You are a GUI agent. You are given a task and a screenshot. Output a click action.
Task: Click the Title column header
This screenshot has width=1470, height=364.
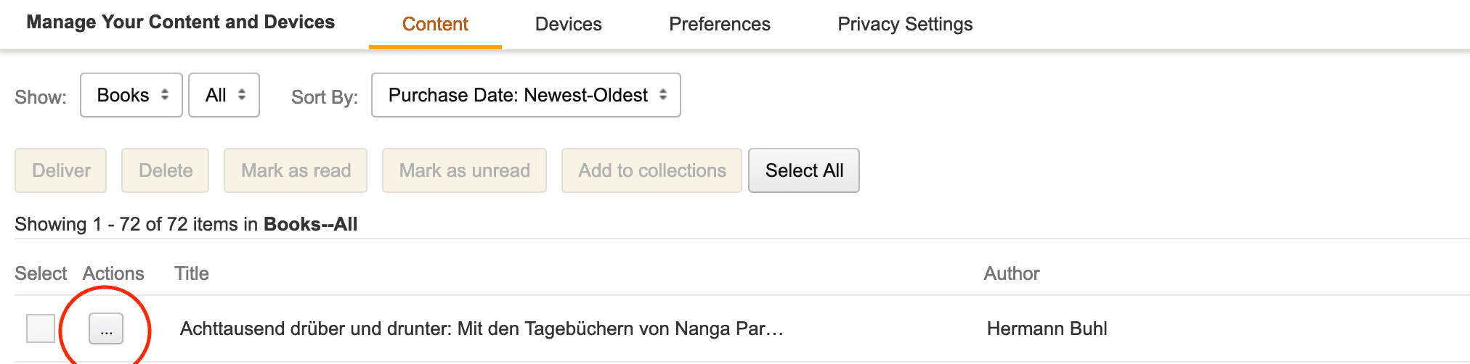click(192, 273)
